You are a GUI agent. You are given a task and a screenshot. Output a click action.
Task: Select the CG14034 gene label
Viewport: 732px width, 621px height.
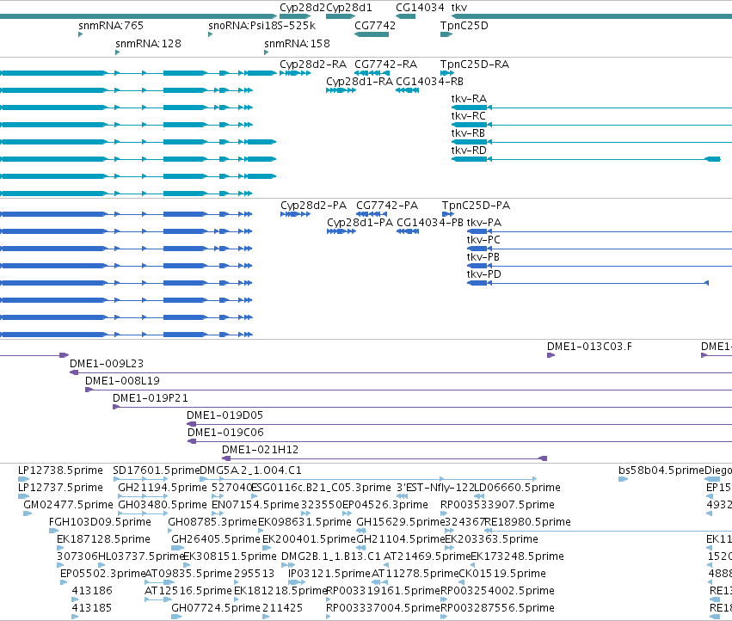(x=420, y=8)
